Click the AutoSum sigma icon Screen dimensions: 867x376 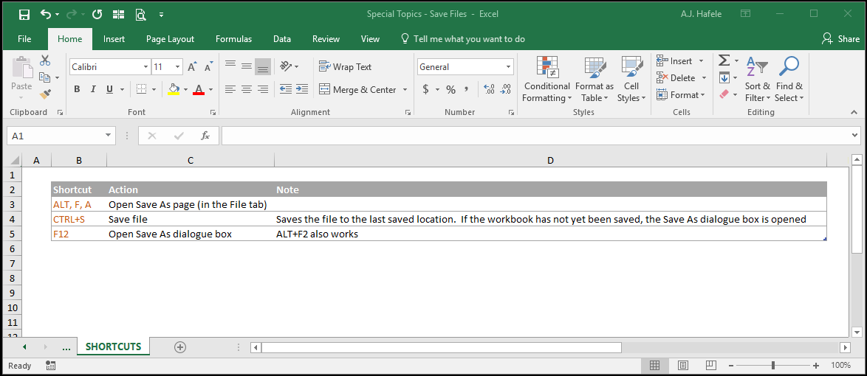tap(724, 60)
